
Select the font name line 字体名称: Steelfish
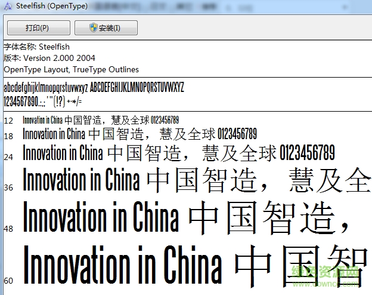click(x=37, y=47)
